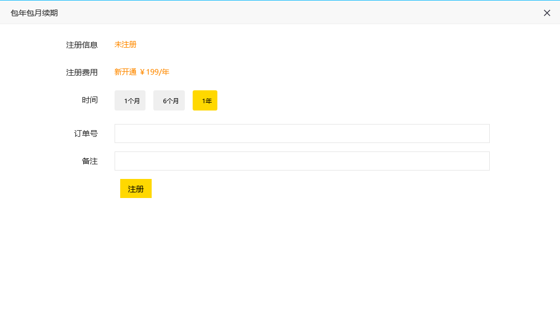Click the 备注 label
Screen dimensions: 560x313
(90, 161)
